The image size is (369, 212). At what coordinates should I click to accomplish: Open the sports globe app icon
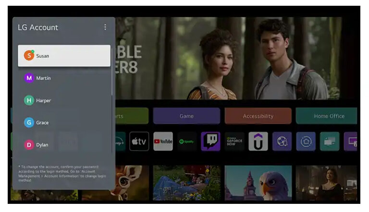point(282,141)
